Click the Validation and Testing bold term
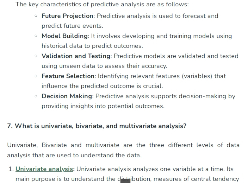The height and width of the screenshot is (183, 248). [76, 56]
